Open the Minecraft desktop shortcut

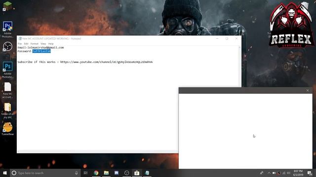tap(8, 6)
